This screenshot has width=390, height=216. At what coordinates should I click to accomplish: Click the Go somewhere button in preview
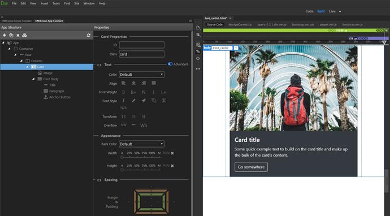click(x=251, y=167)
